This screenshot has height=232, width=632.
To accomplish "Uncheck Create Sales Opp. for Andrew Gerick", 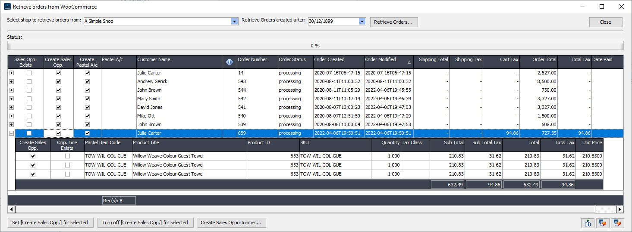I will 59,82.
